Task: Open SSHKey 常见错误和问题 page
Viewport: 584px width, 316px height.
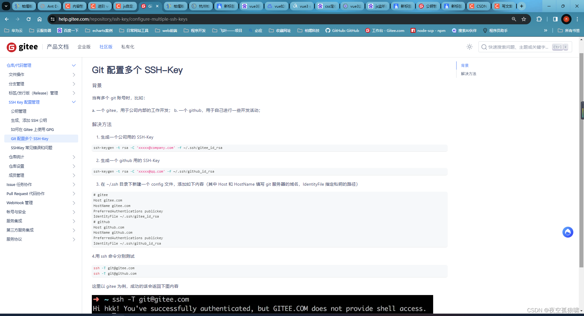Action: tap(32, 148)
